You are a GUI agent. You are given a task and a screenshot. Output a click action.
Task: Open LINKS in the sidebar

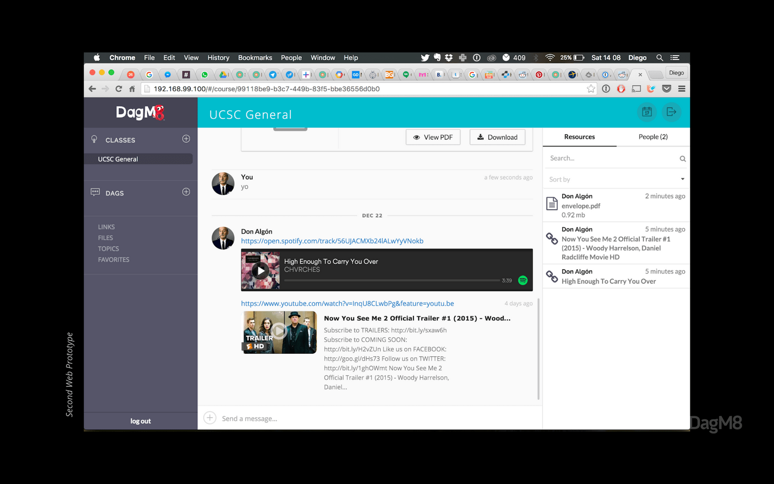pyautogui.click(x=106, y=227)
